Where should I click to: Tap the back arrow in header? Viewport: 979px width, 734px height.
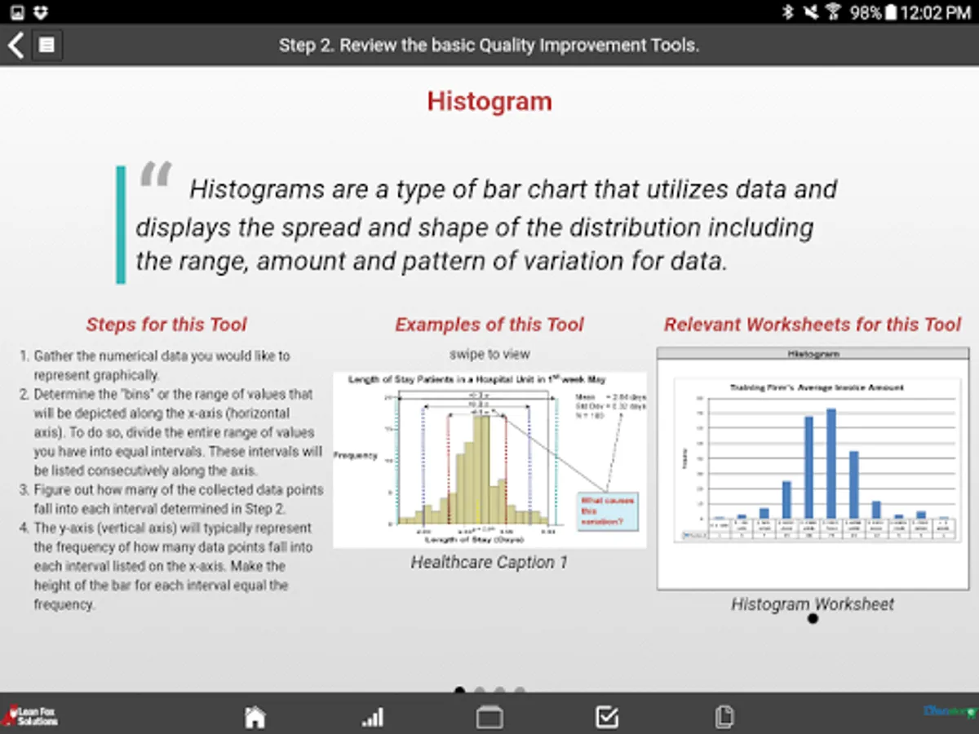click(16, 45)
